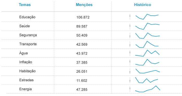Image resolution: width=182 pixels, height=96 pixels.
Task: Click the Estradas 11.602 mentions value
Action: click(x=82, y=81)
